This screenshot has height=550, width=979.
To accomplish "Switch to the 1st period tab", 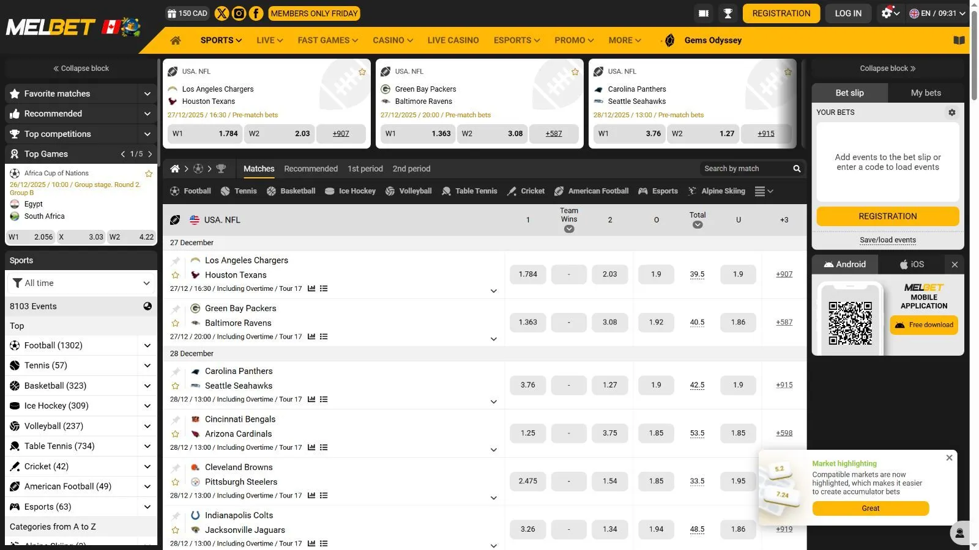I will (x=365, y=169).
